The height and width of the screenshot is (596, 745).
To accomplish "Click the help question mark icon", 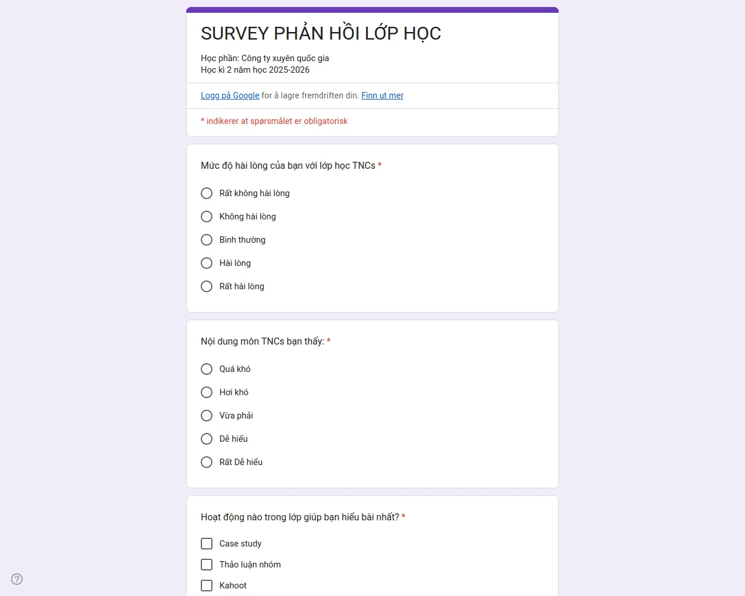I will tap(17, 579).
